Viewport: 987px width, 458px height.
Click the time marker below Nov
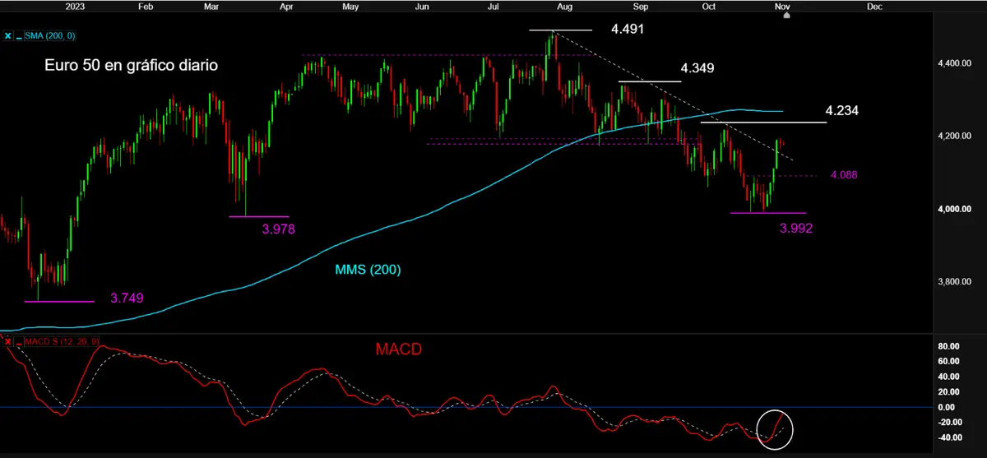[x=785, y=15]
